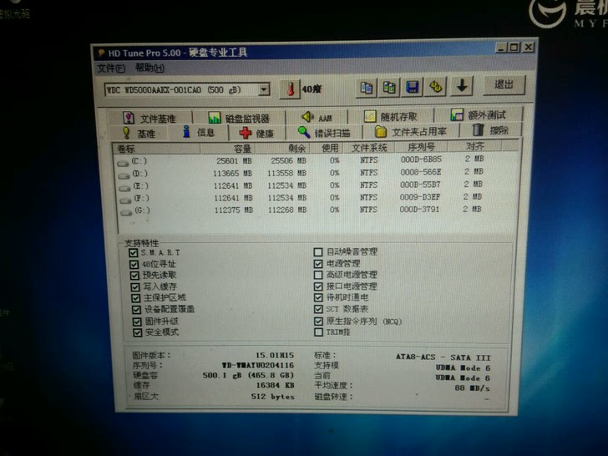Toggle 安全模式 checkbox
This screenshot has height=456, width=608.
tap(137, 332)
